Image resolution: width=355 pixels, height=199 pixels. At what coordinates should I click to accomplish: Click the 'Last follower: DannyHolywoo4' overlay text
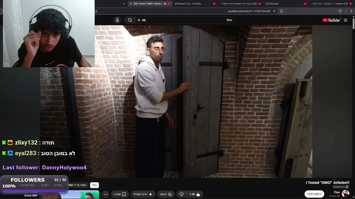pos(44,167)
